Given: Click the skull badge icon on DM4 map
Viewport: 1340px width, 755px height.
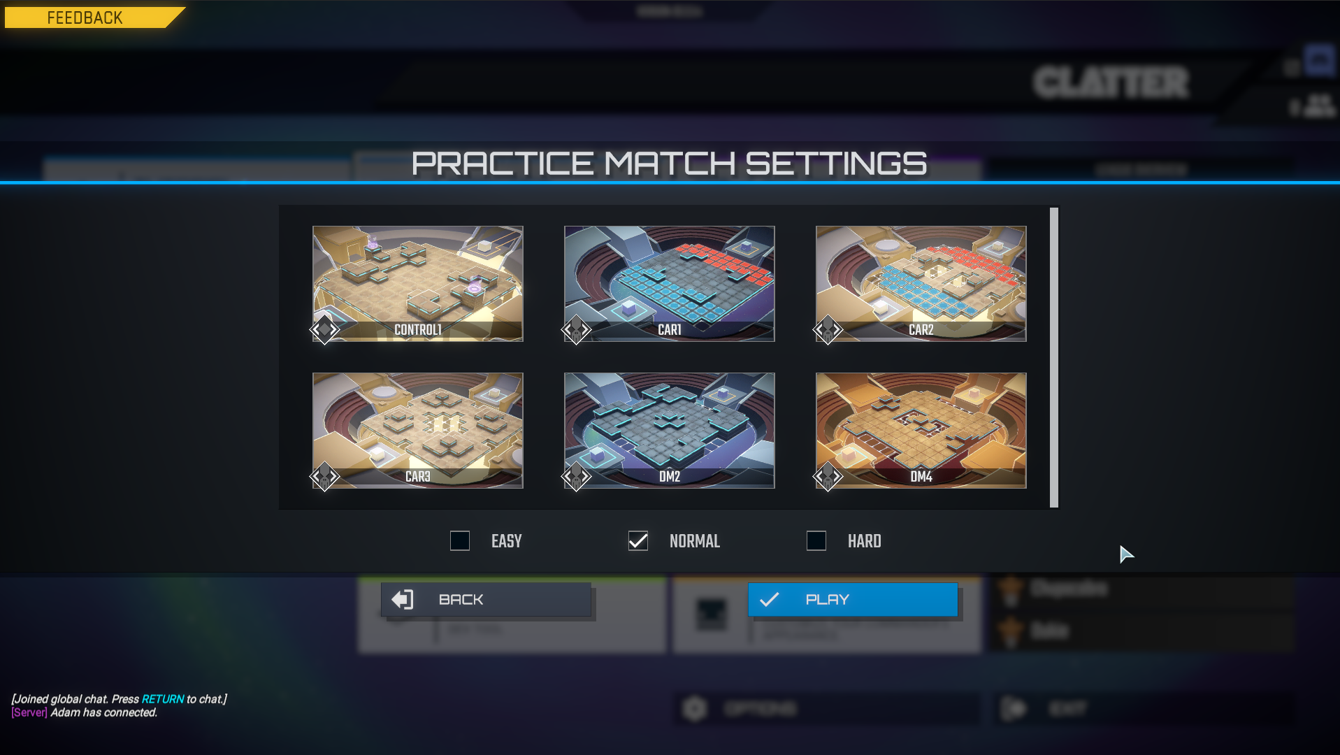Looking at the screenshot, I should pyautogui.click(x=828, y=477).
